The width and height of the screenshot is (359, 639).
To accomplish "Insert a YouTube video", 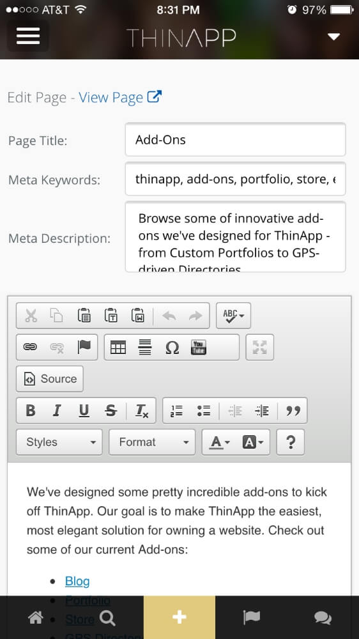I will (199, 347).
